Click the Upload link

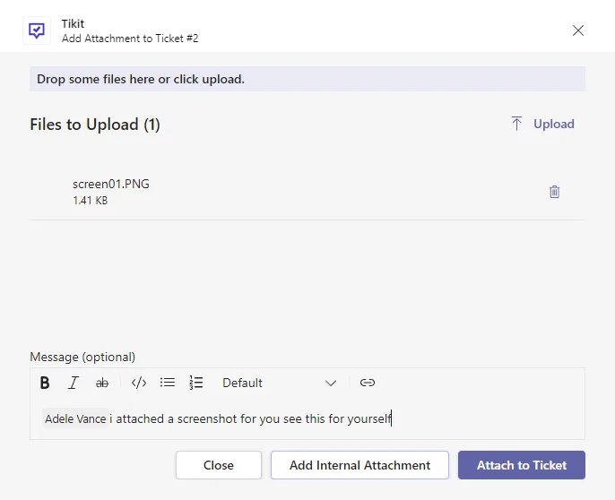coord(554,124)
